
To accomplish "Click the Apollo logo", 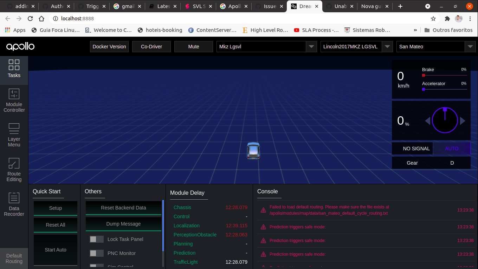I will [20, 46].
